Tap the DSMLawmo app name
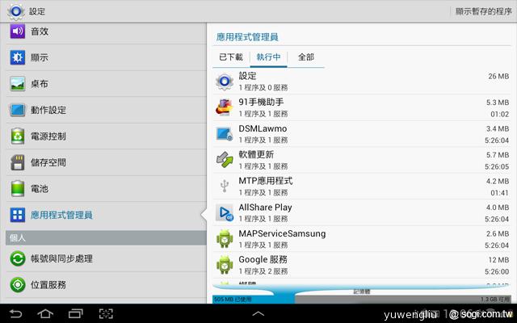The image size is (517, 323). [x=263, y=128]
